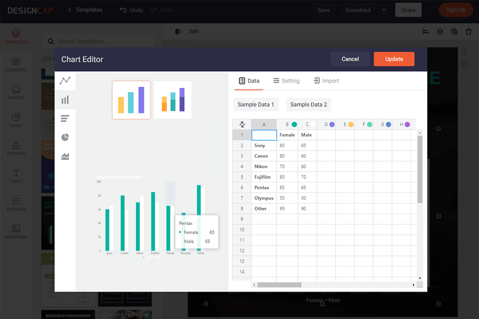This screenshot has height=319, width=479.
Task: Click Undo in the top bar
Action: tap(131, 10)
